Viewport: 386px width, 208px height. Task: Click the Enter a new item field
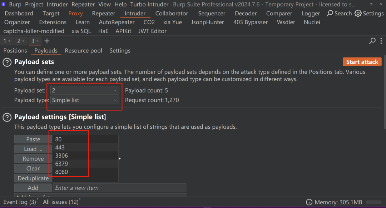click(120, 188)
